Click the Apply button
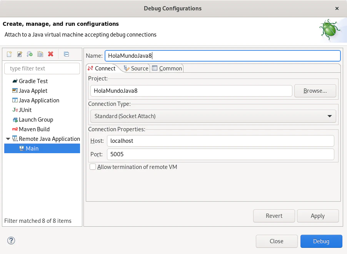This screenshot has height=254, width=347. coord(317,216)
